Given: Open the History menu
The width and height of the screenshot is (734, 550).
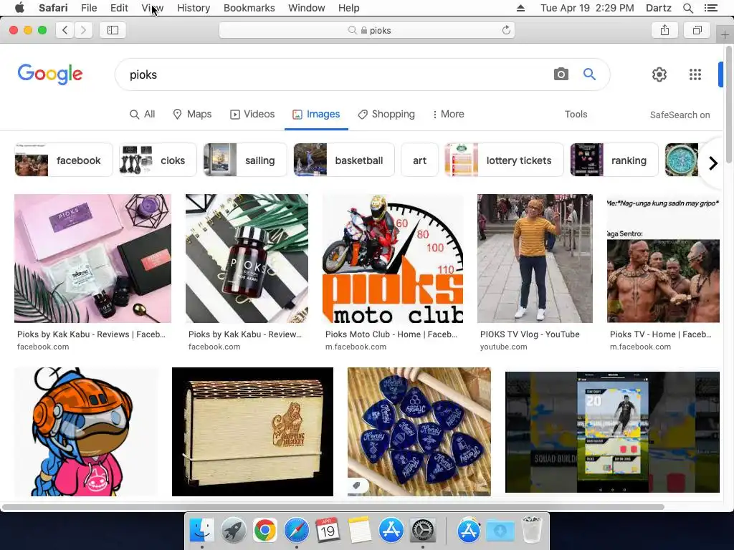Looking at the screenshot, I should 194,8.
